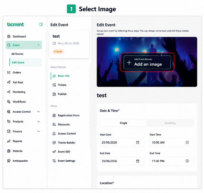The height and width of the screenshot is (193, 204).
Task: Click the Orders icon
Action: click(9, 73)
